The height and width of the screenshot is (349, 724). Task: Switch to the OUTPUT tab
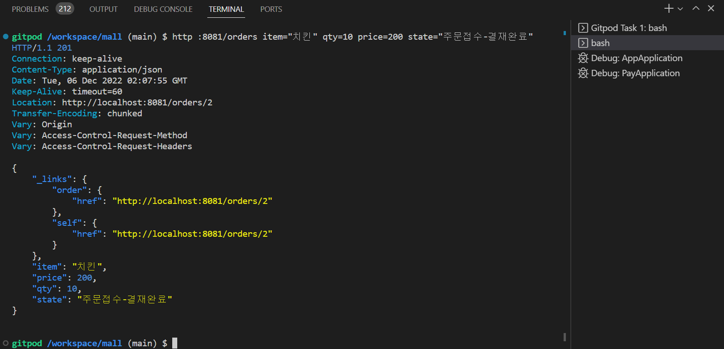(103, 9)
